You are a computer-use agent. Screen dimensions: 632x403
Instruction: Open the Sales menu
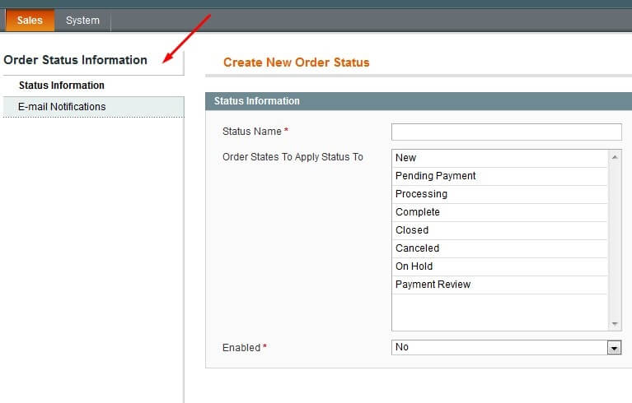click(x=30, y=20)
